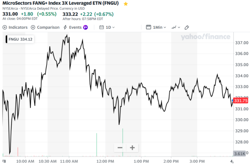The image size is (250, 166).
Task: Zoom out with the minus button
Action: pos(120,148)
